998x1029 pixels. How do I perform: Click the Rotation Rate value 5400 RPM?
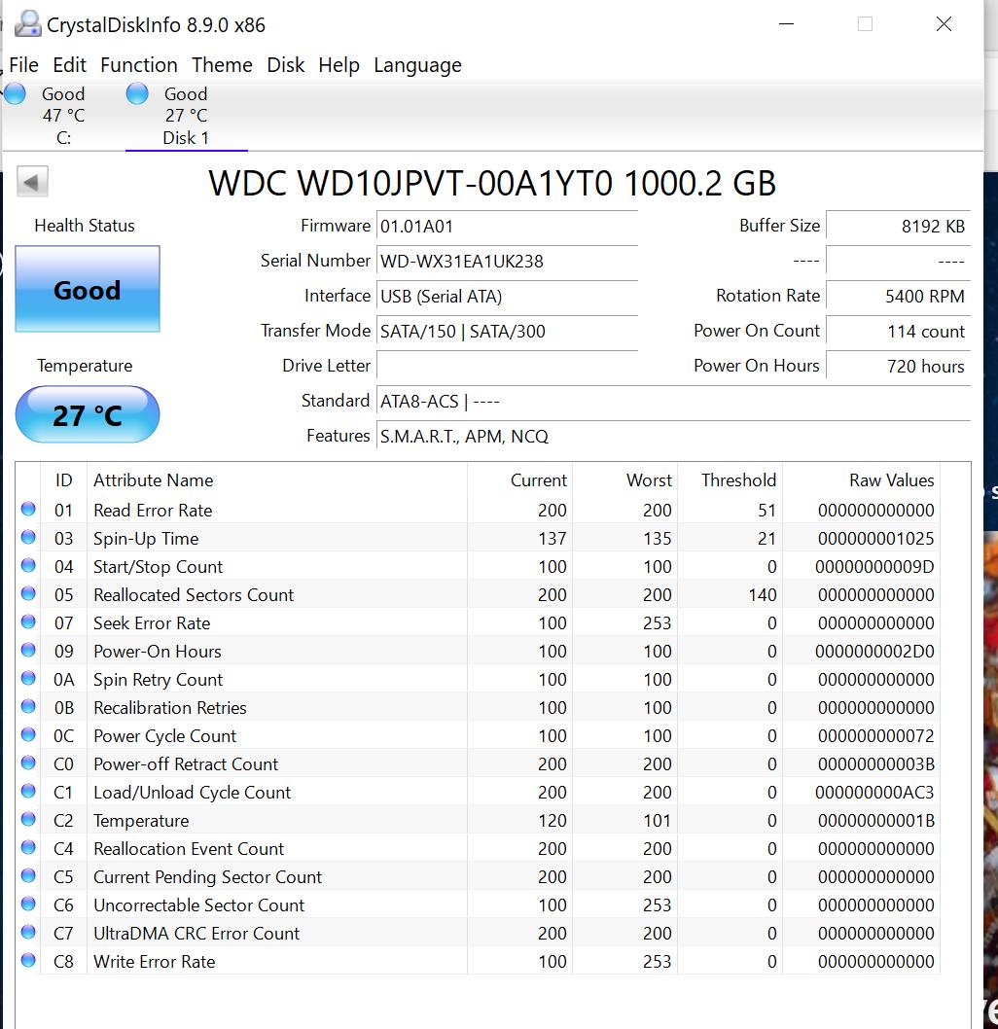pos(898,296)
